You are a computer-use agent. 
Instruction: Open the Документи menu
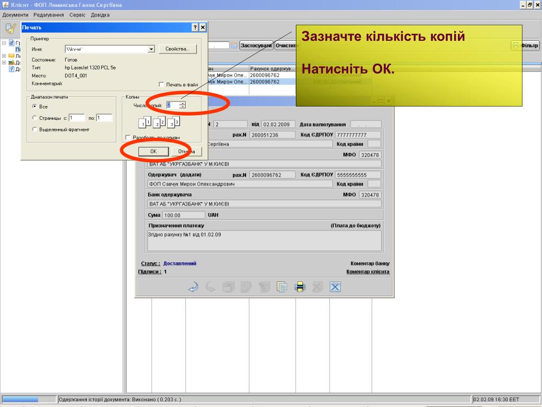click(15, 15)
